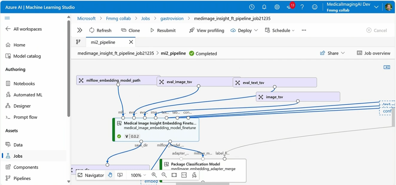Select Medical Image Insight Embedding Finetune node

point(156,129)
